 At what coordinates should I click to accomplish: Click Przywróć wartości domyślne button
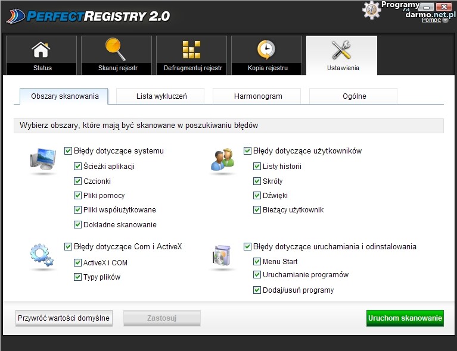pos(63,318)
